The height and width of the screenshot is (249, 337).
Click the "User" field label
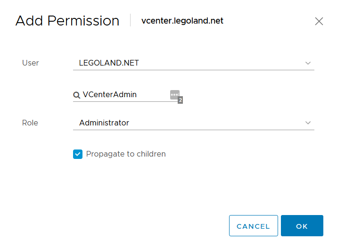click(x=31, y=63)
